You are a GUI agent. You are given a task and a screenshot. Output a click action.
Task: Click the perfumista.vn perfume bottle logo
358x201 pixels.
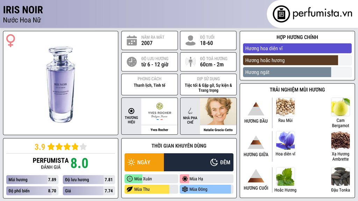(x=281, y=14)
